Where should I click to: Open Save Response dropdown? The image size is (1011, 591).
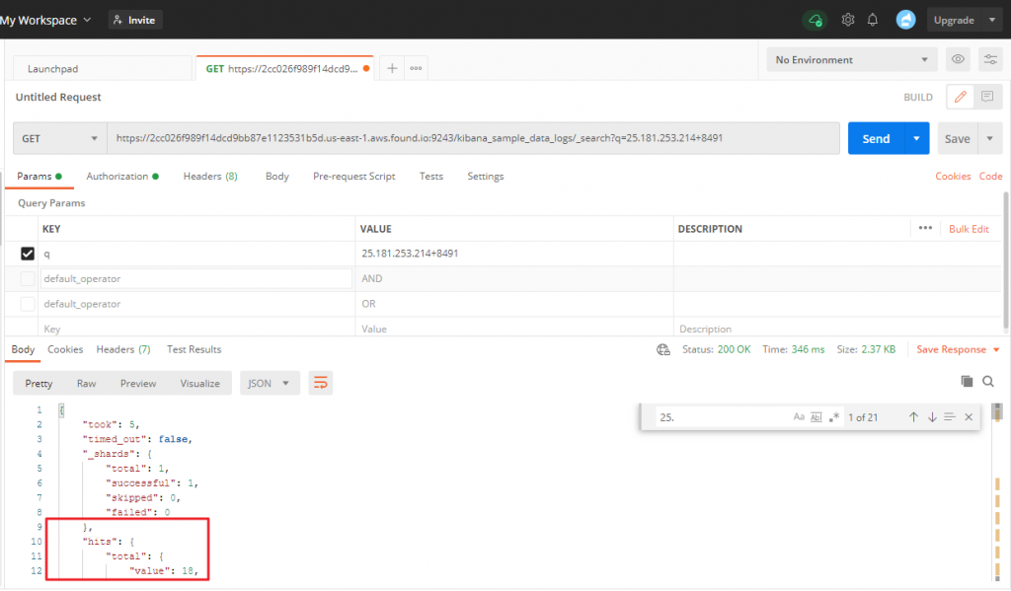pos(958,349)
